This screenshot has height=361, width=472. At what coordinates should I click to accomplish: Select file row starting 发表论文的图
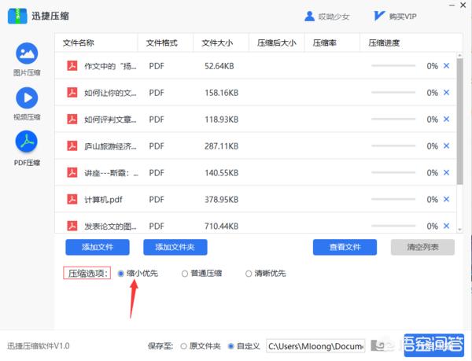click(256, 223)
